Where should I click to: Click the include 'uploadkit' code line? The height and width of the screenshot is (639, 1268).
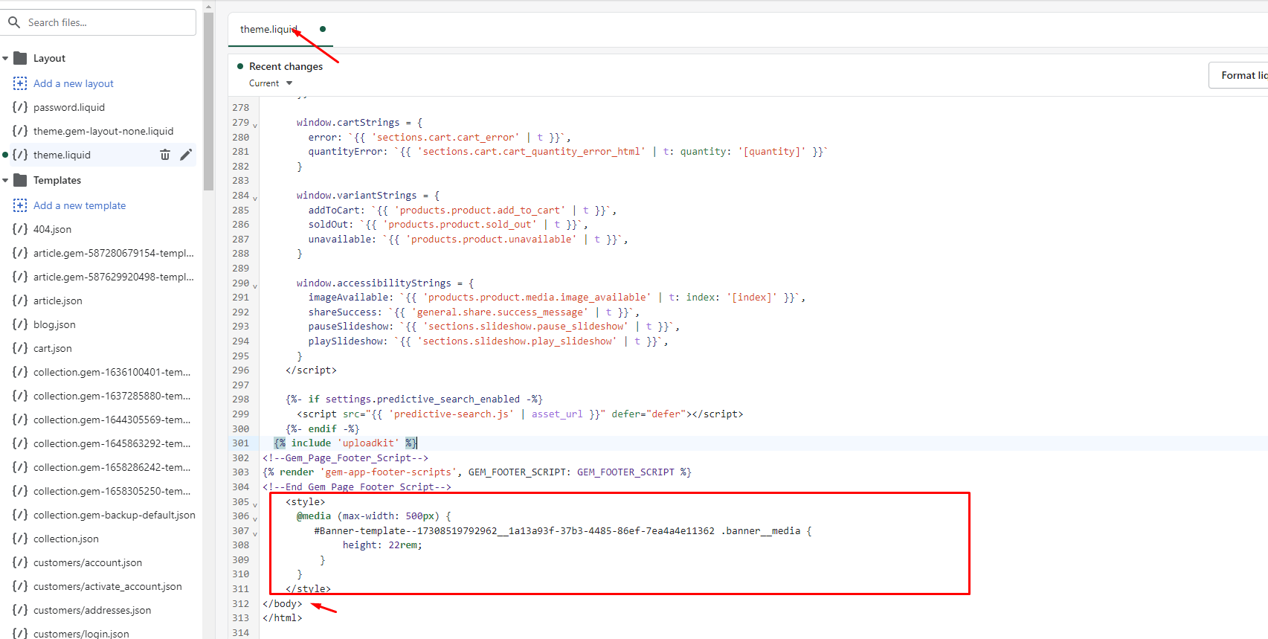point(346,443)
